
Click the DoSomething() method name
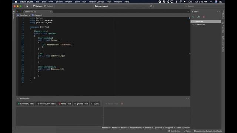point(58,56)
